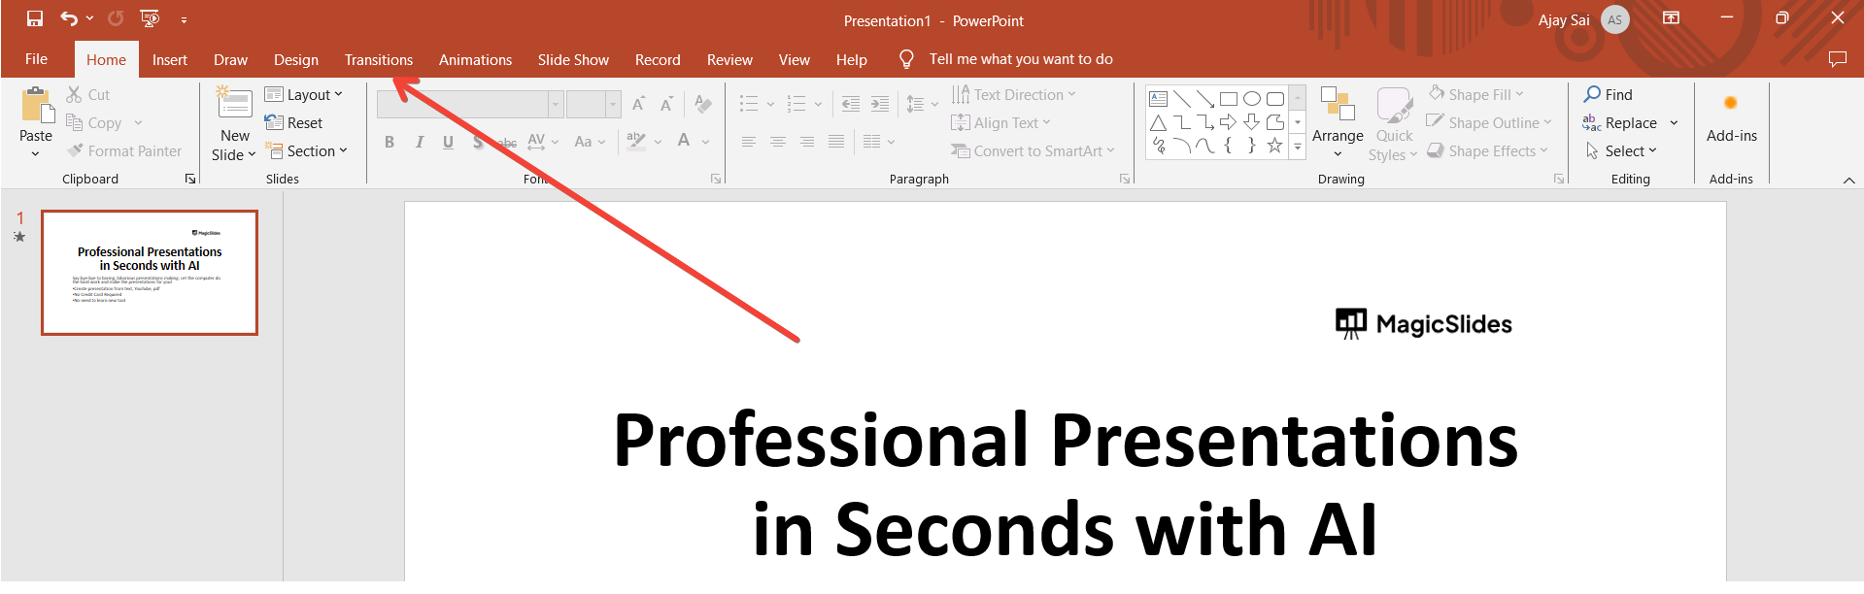Screen dimensions: 1864x594
Task: Click the Clear All Formatting icon
Action: click(x=703, y=104)
